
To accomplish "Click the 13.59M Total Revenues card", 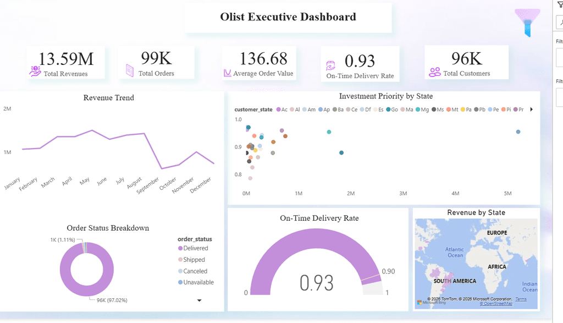I will tap(66, 62).
